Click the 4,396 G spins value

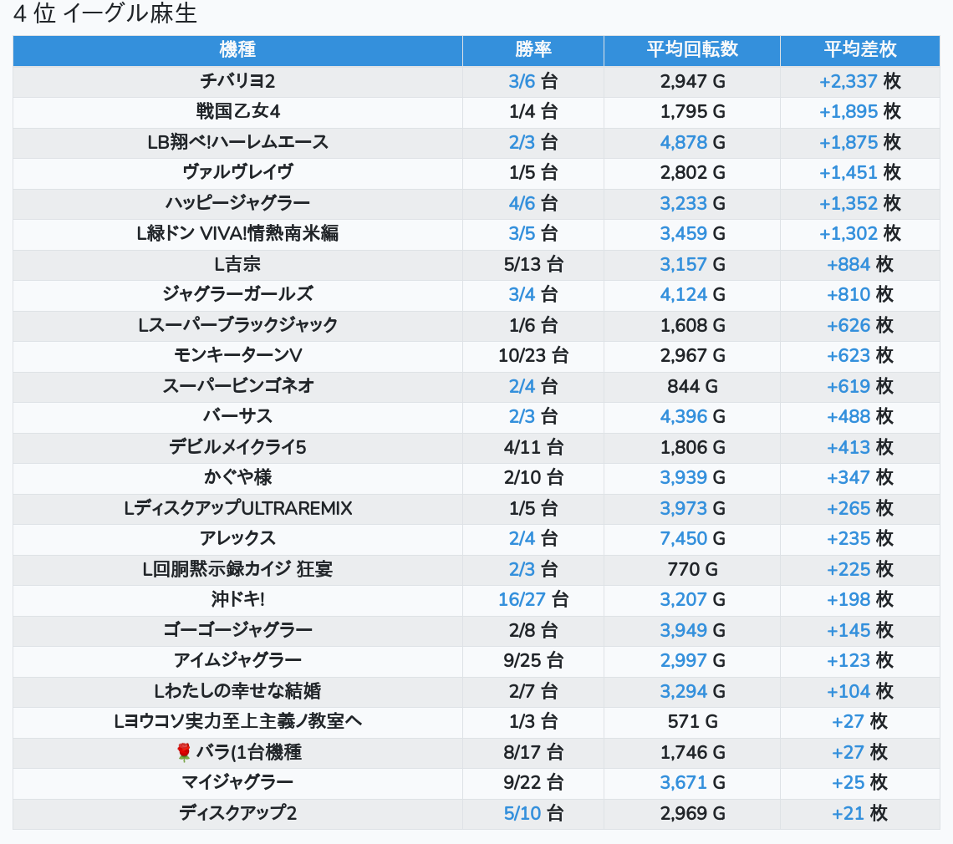tap(692, 416)
